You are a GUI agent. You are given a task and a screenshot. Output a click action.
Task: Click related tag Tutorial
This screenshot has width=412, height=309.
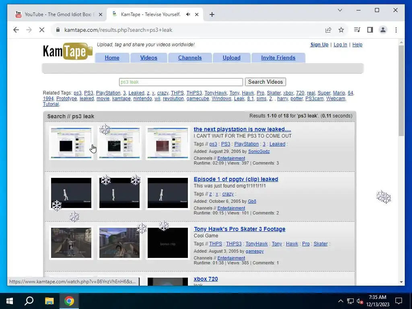pyautogui.click(x=51, y=104)
